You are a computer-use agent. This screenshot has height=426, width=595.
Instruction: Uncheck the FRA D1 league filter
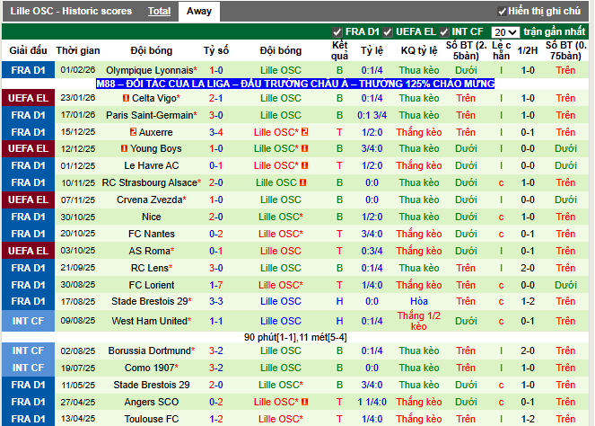(337, 31)
